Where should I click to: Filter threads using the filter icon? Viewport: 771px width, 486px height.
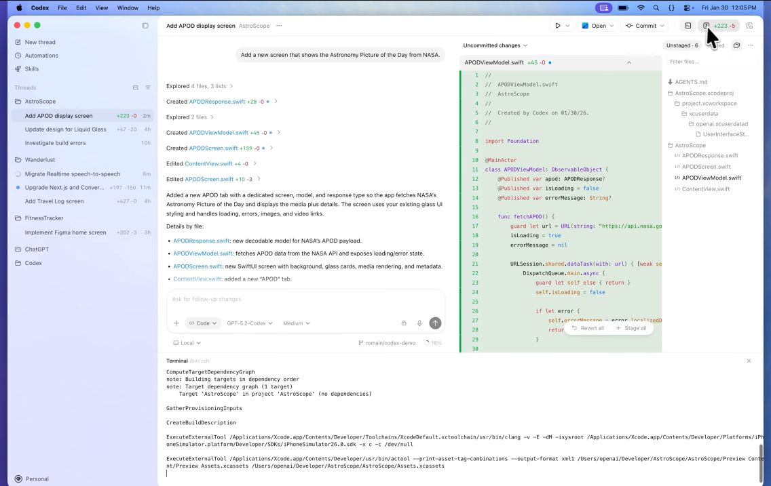pos(148,87)
